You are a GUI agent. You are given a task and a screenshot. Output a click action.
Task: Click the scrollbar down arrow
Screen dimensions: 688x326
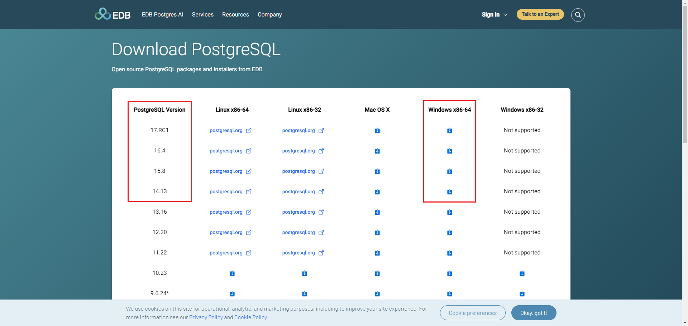(685, 323)
